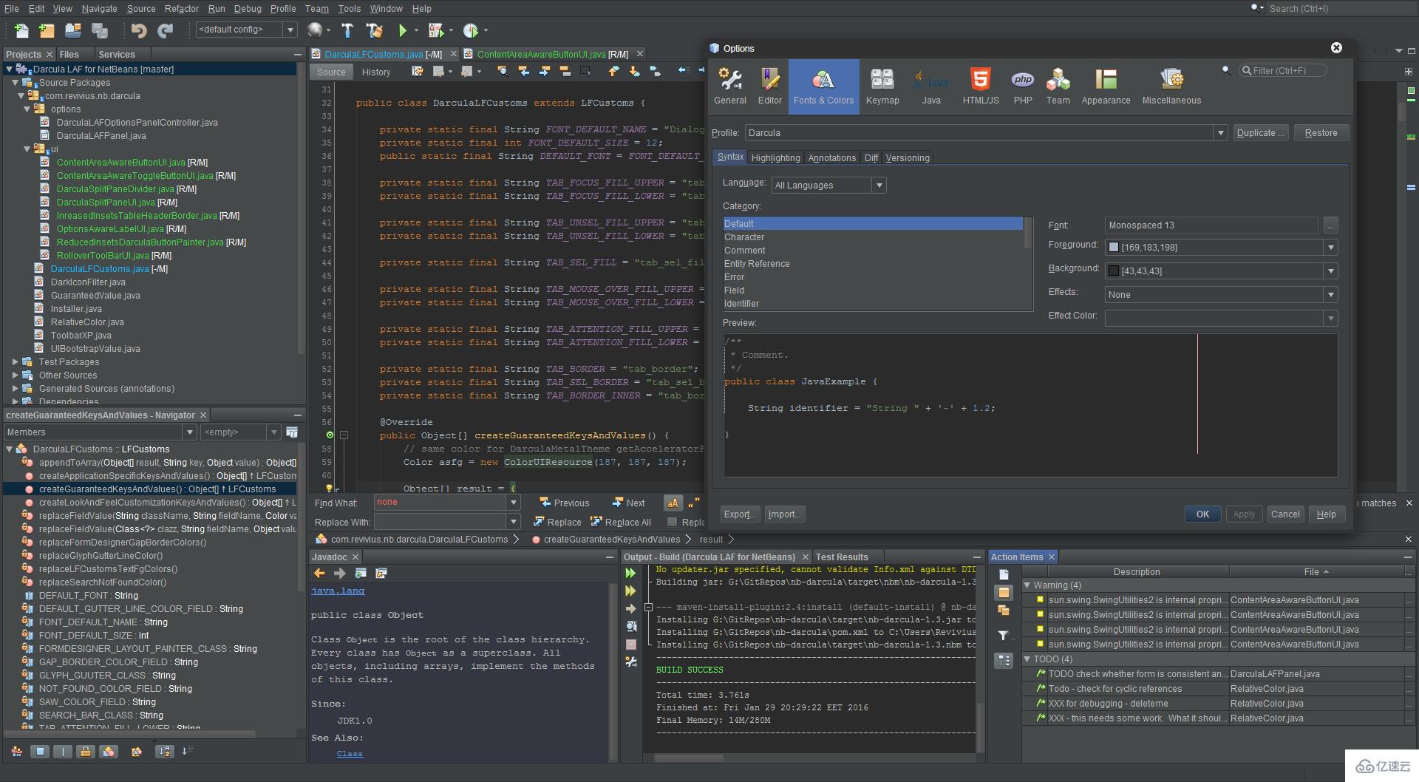Expand the Other Sources node
Image resolution: width=1419 pixels, height=782 pixels.
coord(16,375)
